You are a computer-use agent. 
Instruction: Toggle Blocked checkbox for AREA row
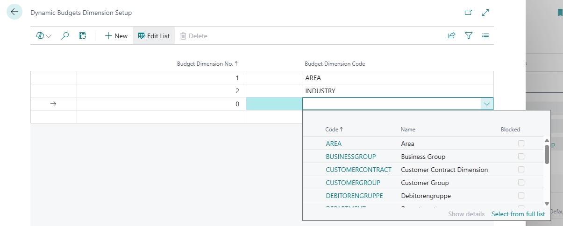point(521,144)
